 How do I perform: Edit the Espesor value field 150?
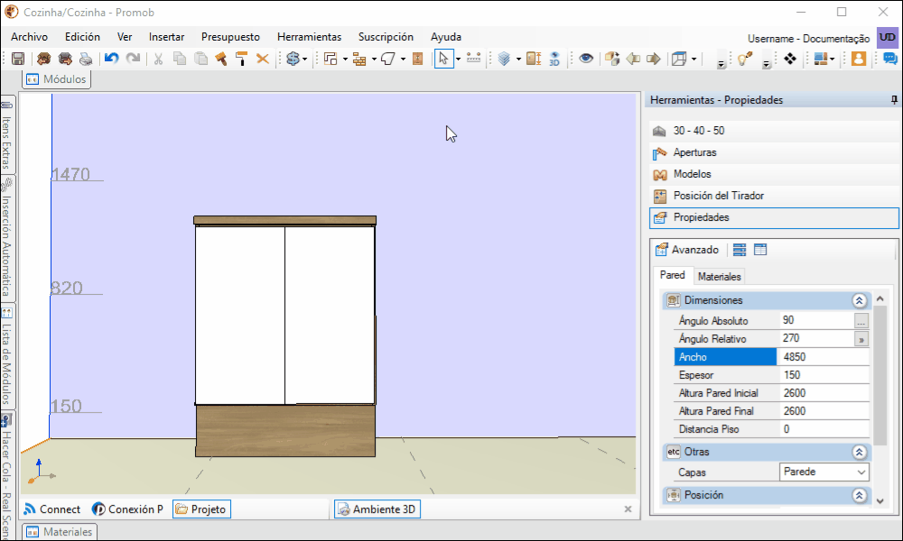click(823, 375)
